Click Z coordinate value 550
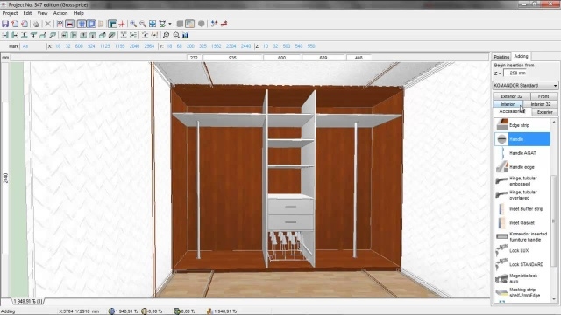The image size is (561, 315). tap(311, 46)
